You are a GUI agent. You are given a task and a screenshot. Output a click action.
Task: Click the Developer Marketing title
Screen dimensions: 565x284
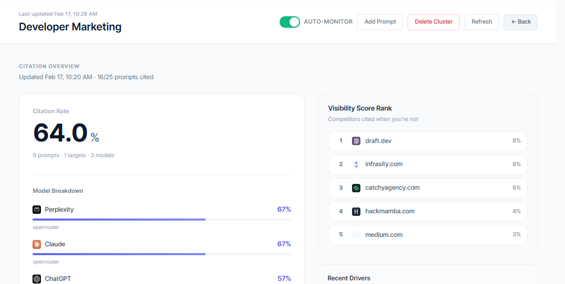pos(70,27)
